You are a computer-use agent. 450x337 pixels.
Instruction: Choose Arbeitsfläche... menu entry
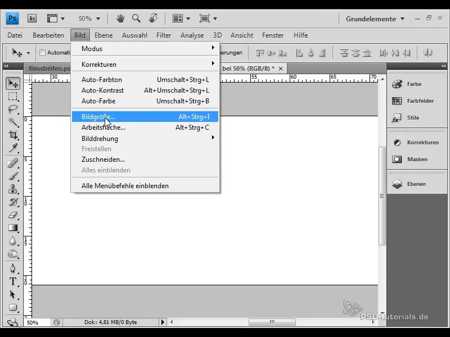[x=145, y=127]
